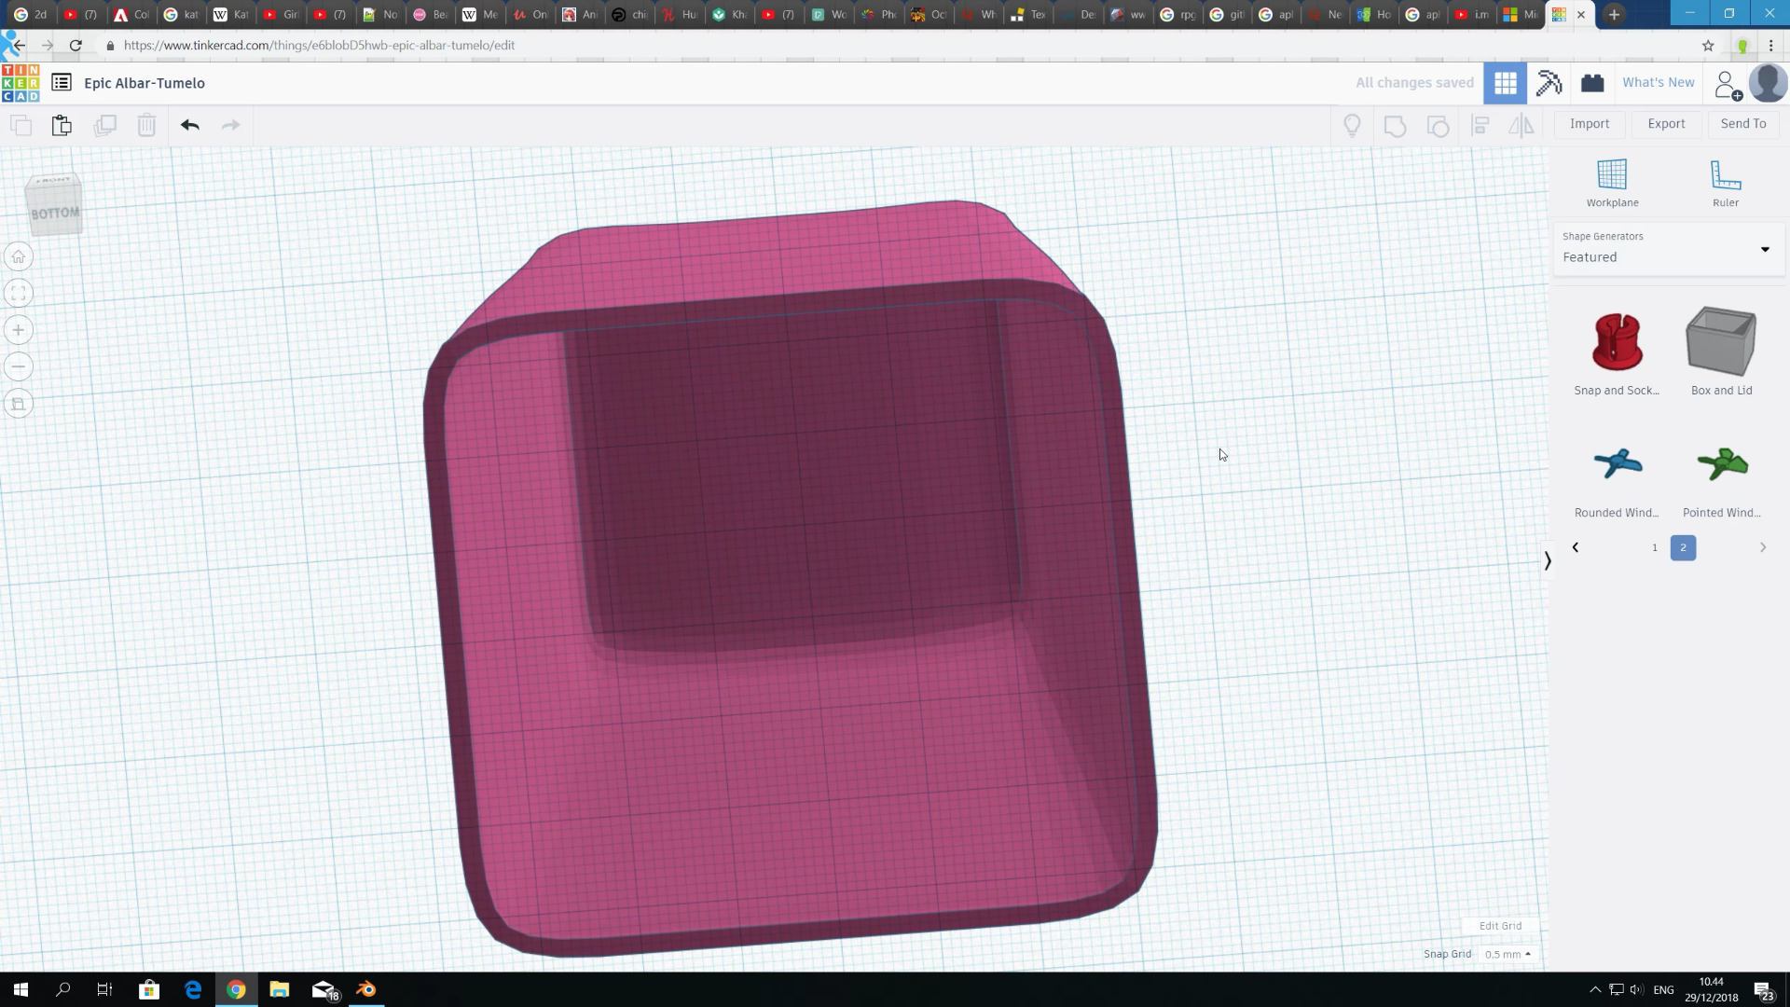Open the Windows notification center

[1763, 989]
